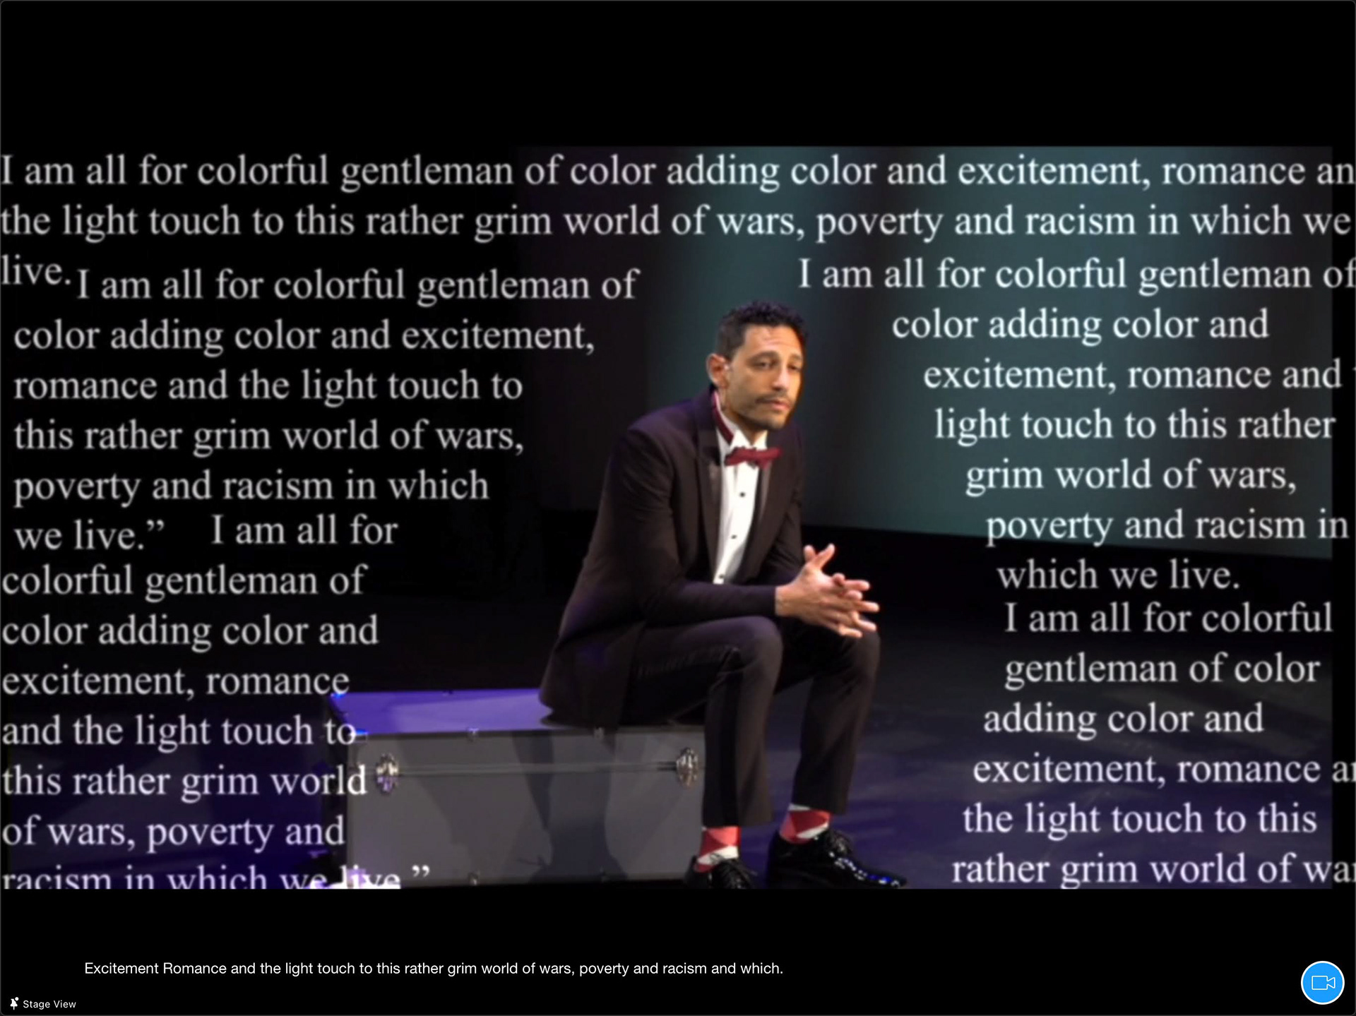Click the Stage View label

[x=49, y=1004]
